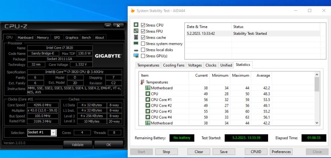Open the Cooling Fans tab
Screen dimensions: 331x158
click(174, 65)
